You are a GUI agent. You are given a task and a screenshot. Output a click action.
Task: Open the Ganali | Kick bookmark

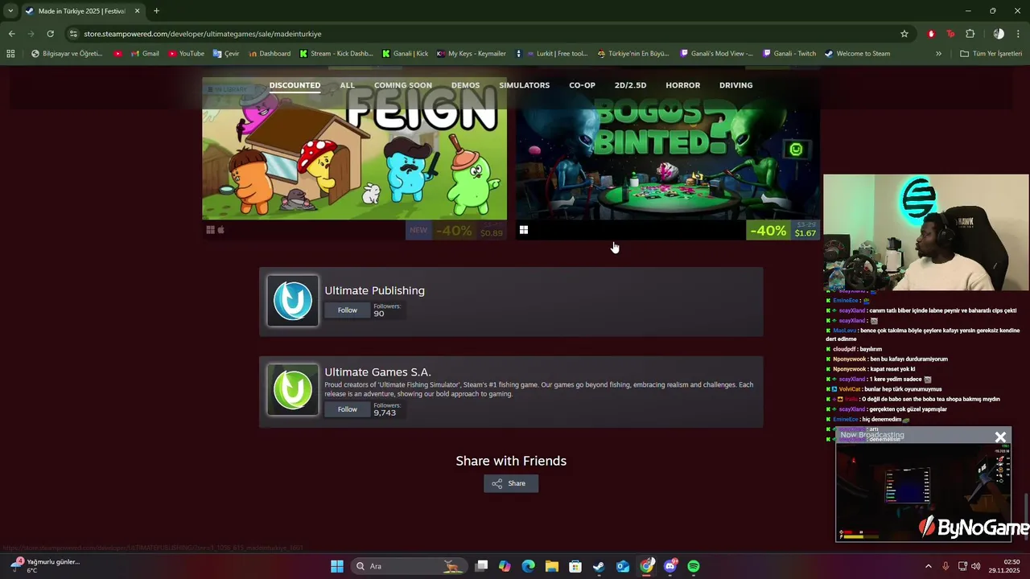pyautogui.click(x=405, y=54)
